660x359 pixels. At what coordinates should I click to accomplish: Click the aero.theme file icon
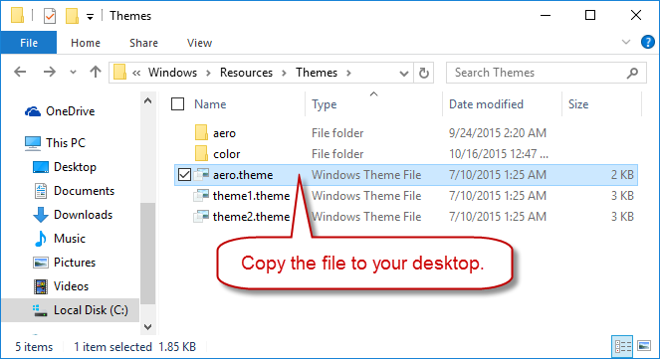point(201,174)
